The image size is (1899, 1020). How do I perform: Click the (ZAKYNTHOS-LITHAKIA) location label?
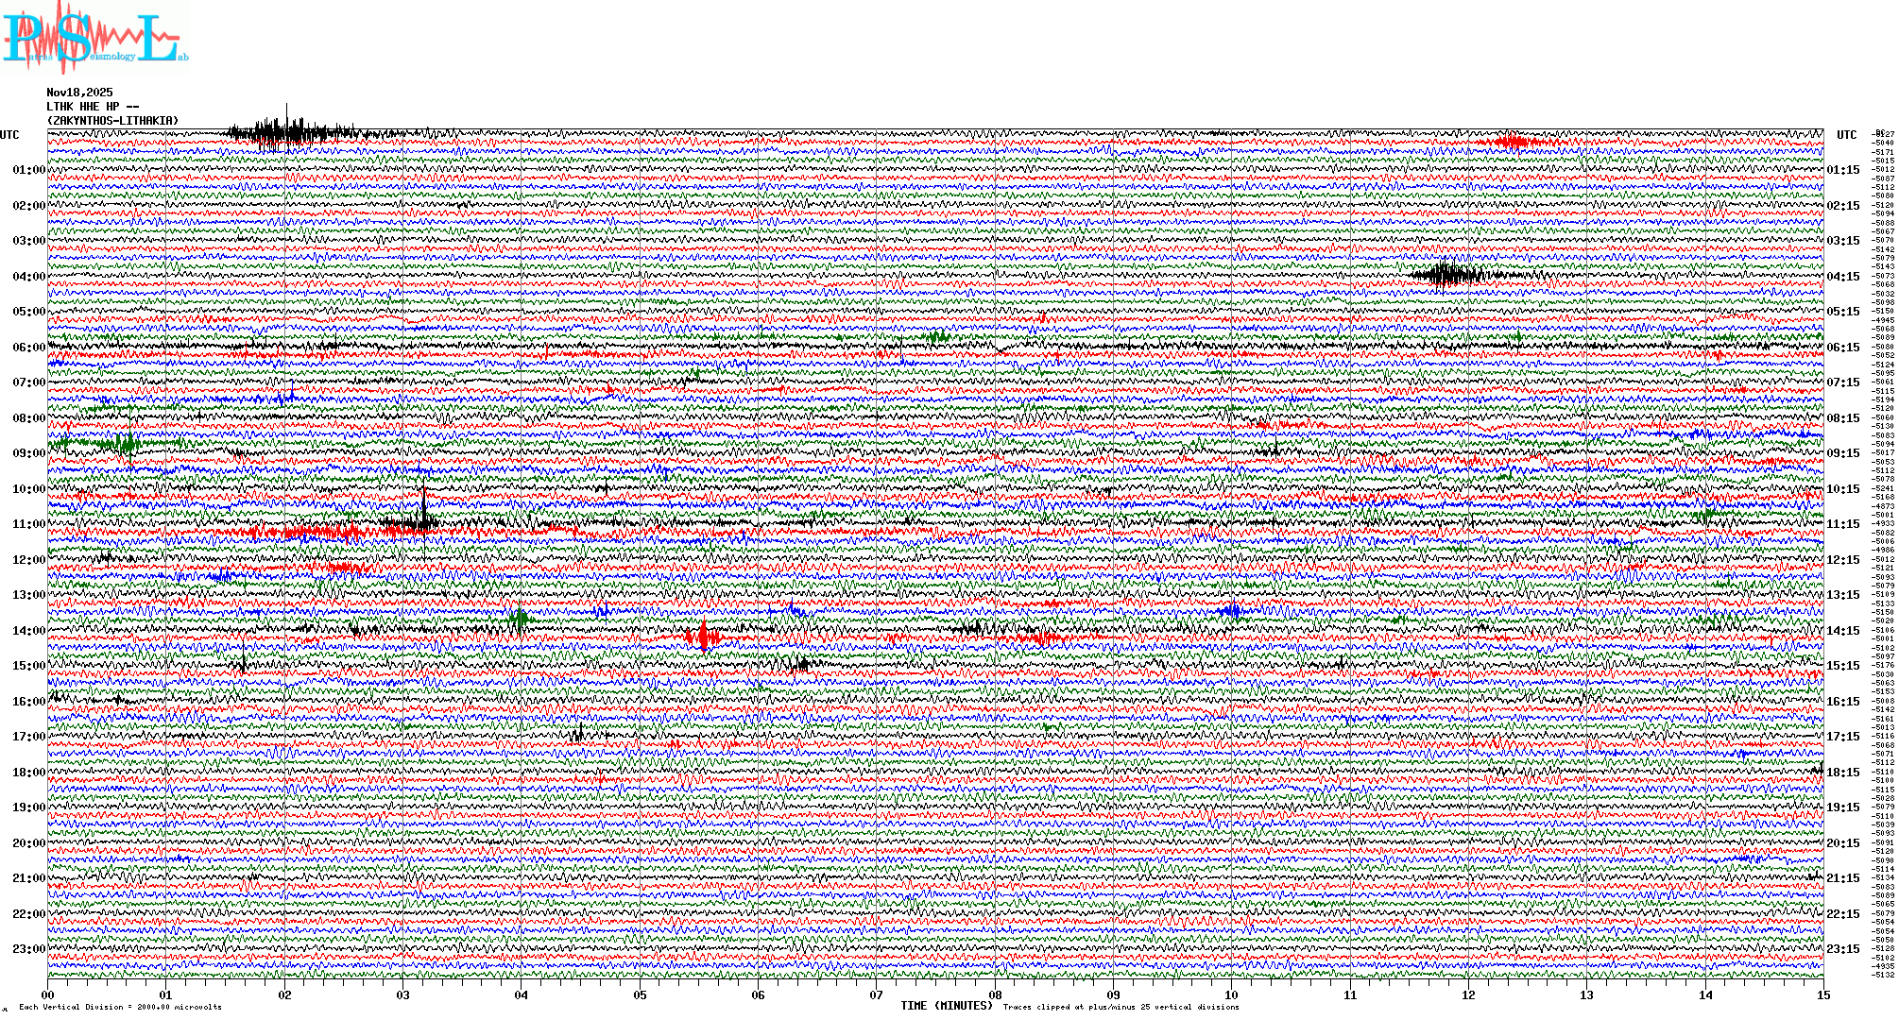tap(111, 121)
